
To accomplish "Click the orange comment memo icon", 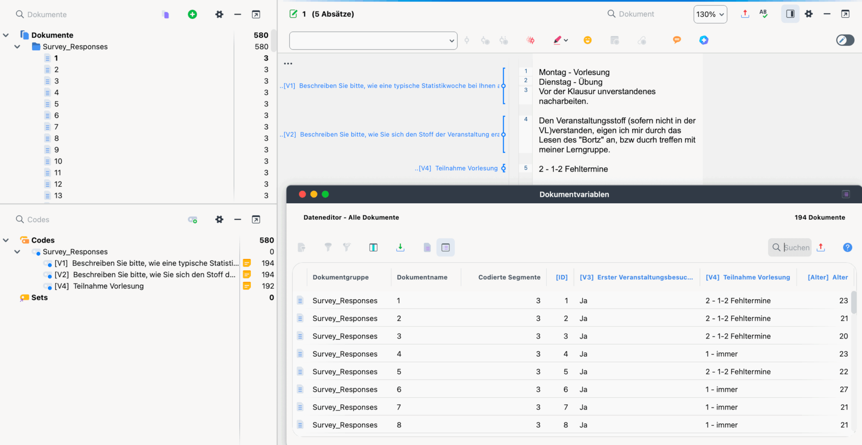I will coord(677,40).
